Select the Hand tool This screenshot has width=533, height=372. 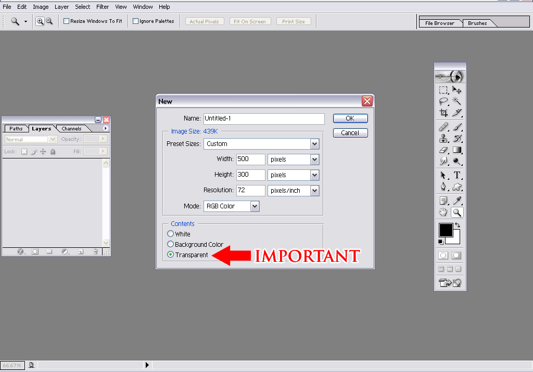(x=443, y=212)
